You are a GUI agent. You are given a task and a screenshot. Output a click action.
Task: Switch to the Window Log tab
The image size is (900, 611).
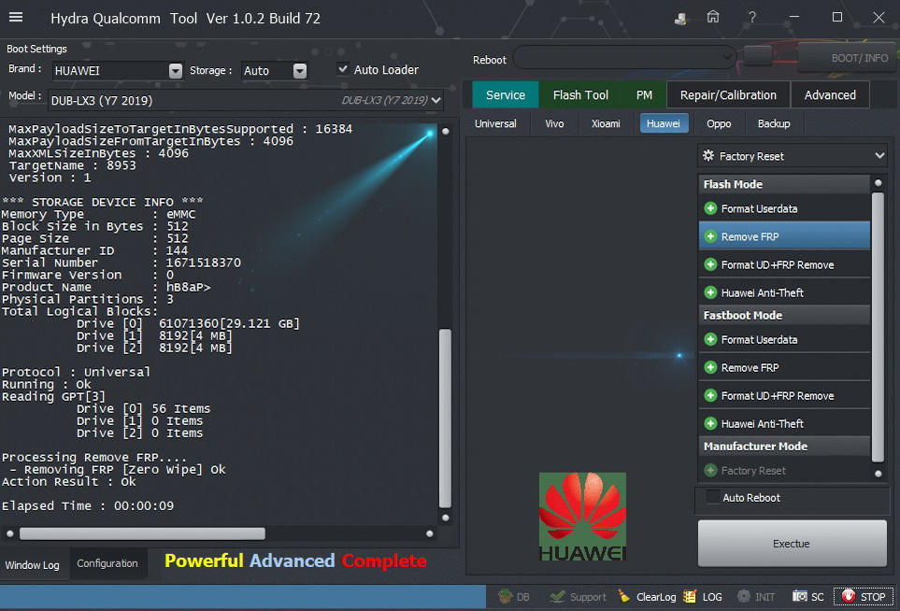click(33, 564)
